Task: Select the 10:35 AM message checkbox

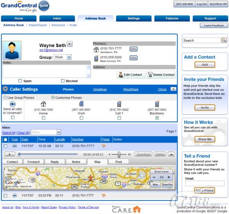Action: coord(5,146)
